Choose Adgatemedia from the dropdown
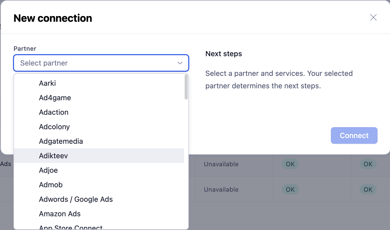The image size is (390, 230). click(x=61, y=141)
